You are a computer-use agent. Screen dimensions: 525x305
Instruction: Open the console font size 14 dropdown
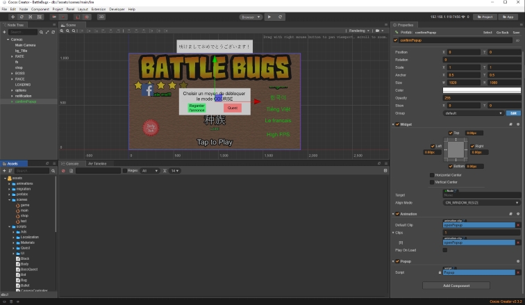175,171
